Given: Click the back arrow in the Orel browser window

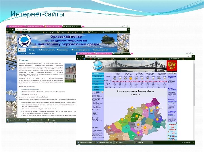Looking at the screenshot, I should 8,29.
